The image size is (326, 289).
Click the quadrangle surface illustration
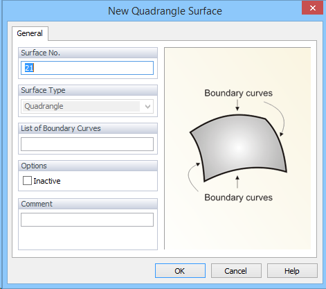point(238,148)
